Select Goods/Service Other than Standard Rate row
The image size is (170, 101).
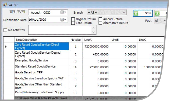coord(42,86)
